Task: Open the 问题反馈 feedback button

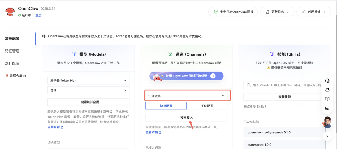Action: (x=314, y=12)
